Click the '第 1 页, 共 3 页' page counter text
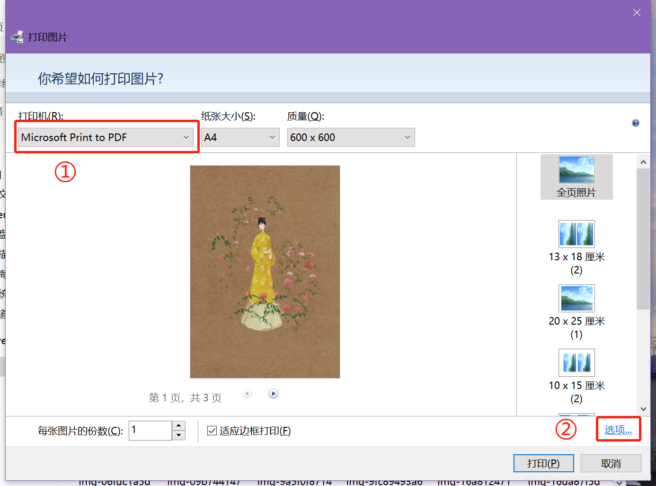 (185, 398)
